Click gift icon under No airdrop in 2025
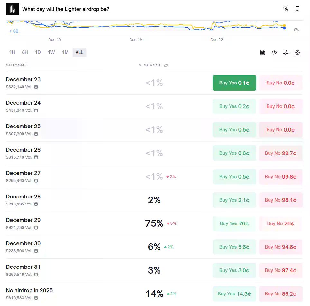The width and height of the screenshot is (310, 306). (x=36, y=298)
